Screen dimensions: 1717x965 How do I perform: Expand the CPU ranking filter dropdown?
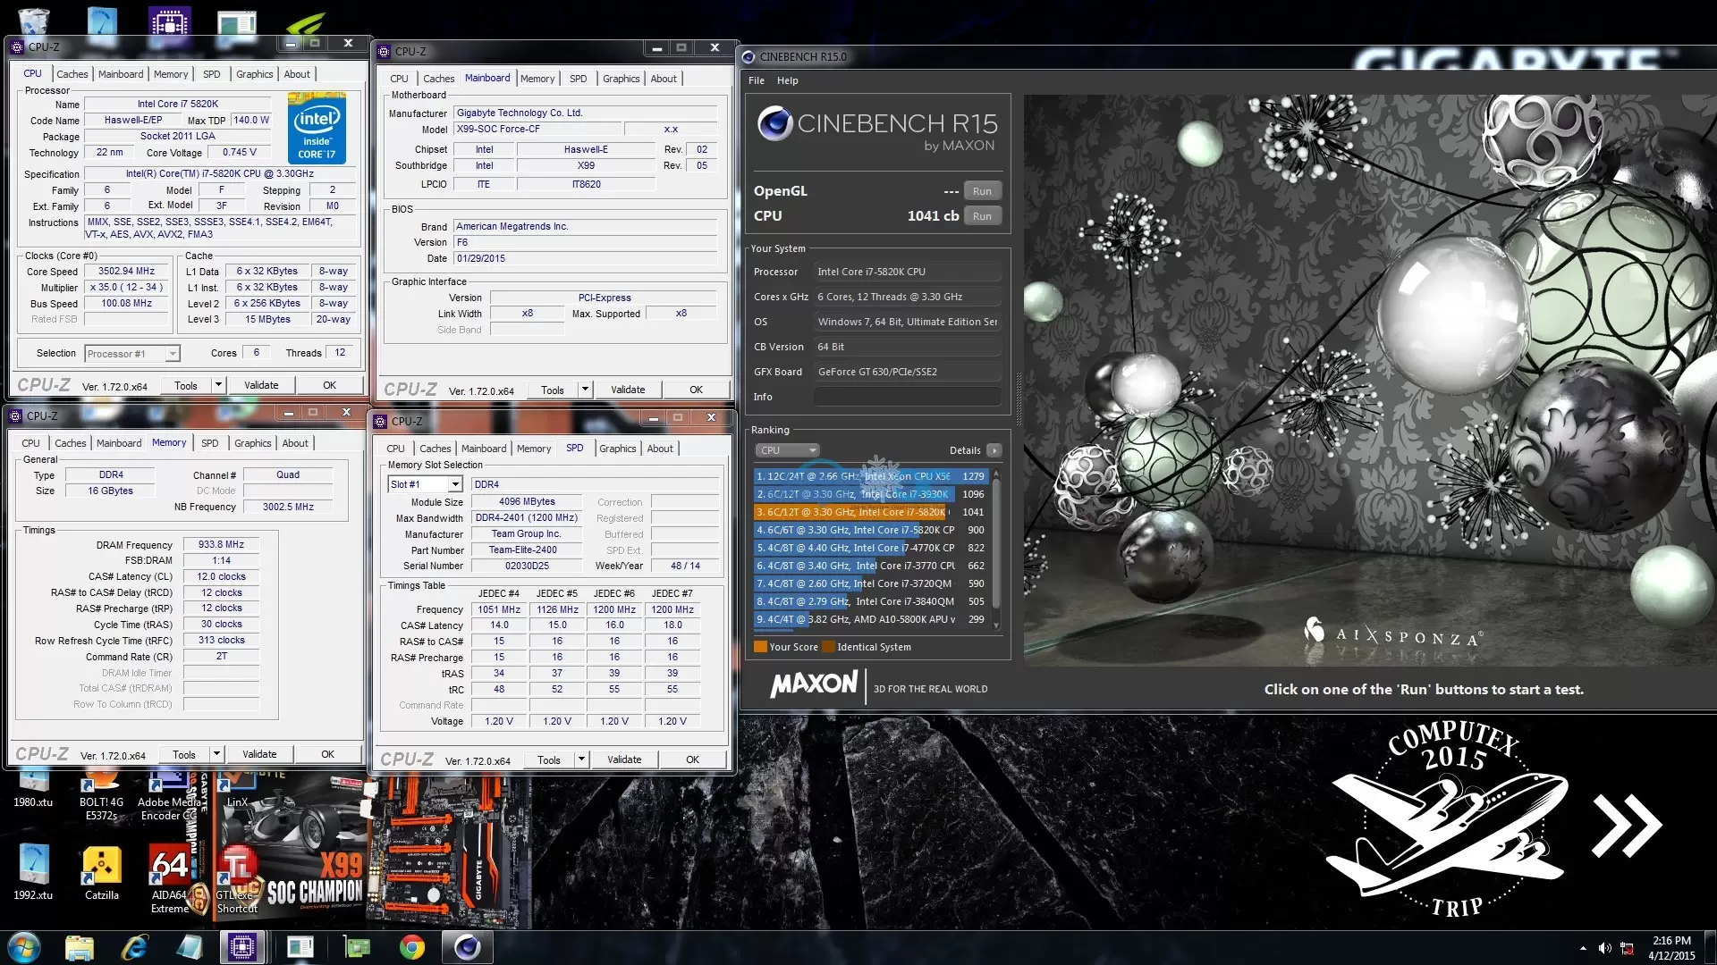coord(787,450)
